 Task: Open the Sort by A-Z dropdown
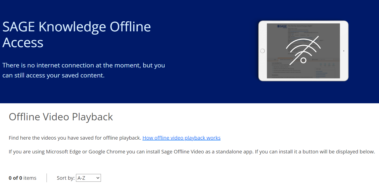click(x=88, y=178)
